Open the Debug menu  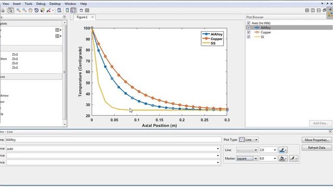(x=41, y=4)
